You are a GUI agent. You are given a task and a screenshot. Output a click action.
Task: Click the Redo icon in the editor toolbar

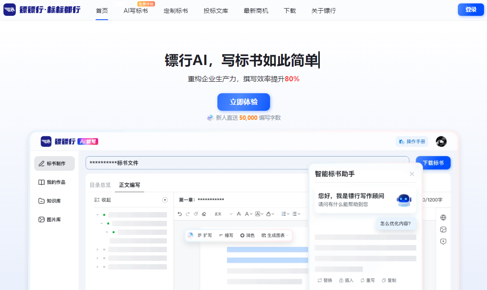187,214
